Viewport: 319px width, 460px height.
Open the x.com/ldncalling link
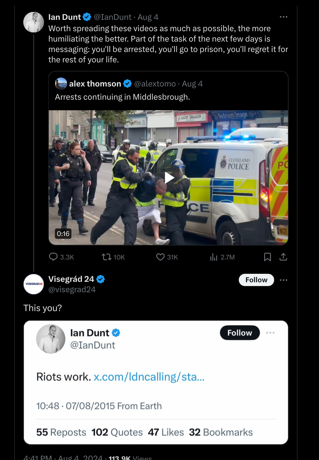(x=149, y=377)
